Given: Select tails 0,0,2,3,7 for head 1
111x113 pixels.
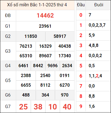Looking at the screenshot, I should 97,25.
